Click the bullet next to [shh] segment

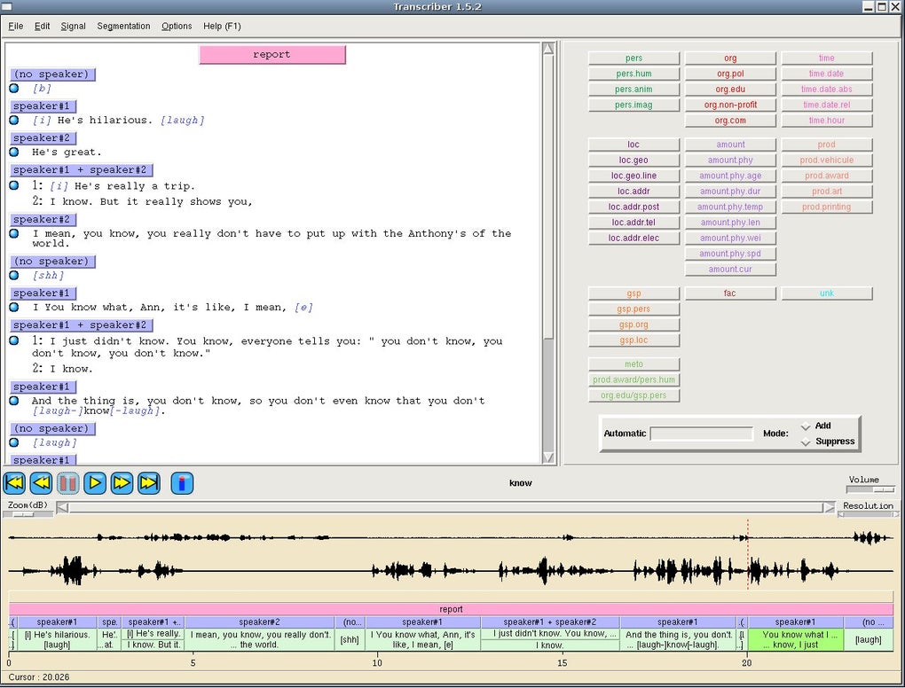coord(14,276)
